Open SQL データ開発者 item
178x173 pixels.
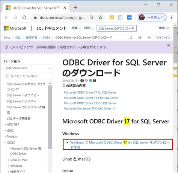19,118
